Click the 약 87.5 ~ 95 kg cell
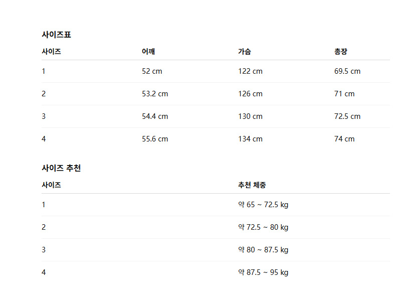 [263, 272]
